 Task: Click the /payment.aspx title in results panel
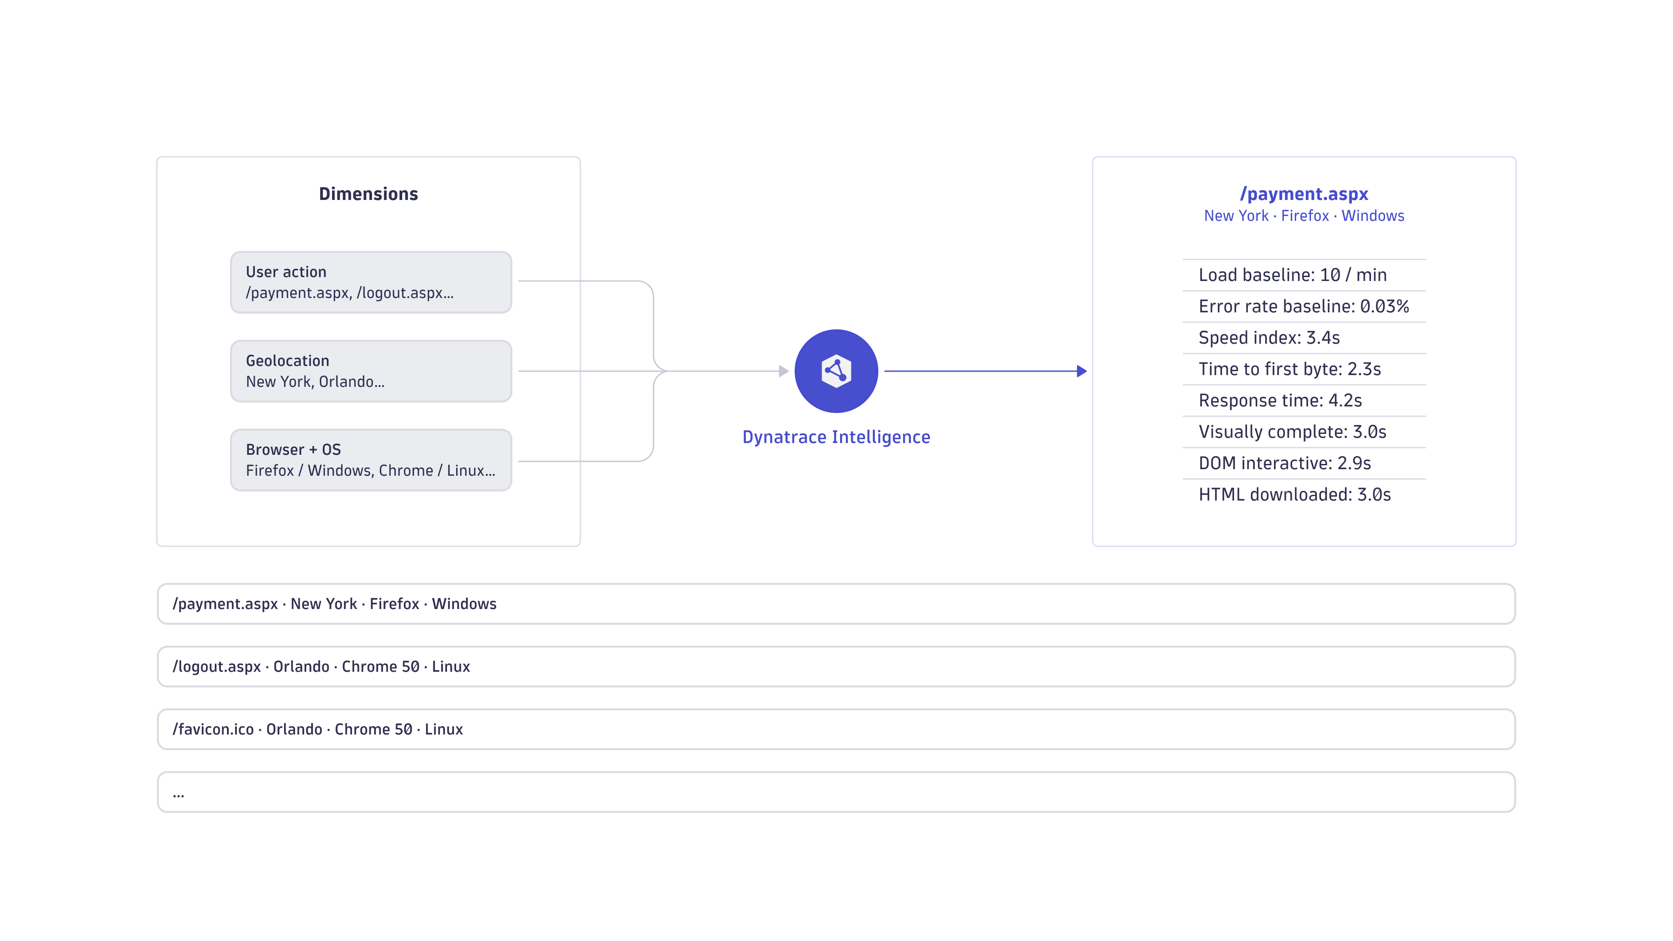click(1304, 193)
